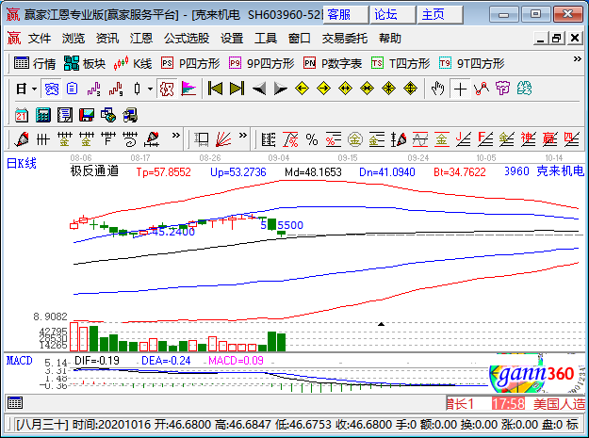Click the globe network windows icon
This screenshot has height=438, width=589.
click(x=108, y=115)
